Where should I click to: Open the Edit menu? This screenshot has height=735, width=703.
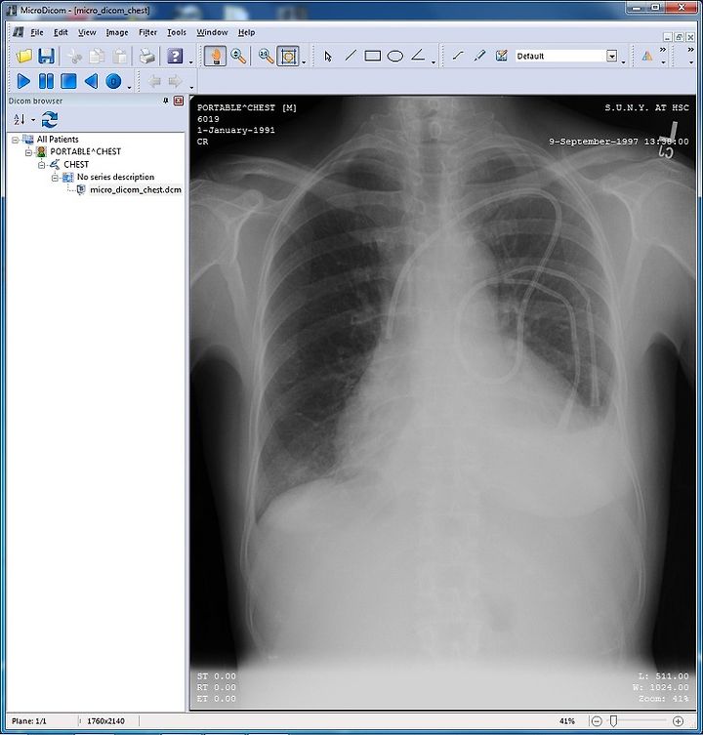click(x=61, y=32)
